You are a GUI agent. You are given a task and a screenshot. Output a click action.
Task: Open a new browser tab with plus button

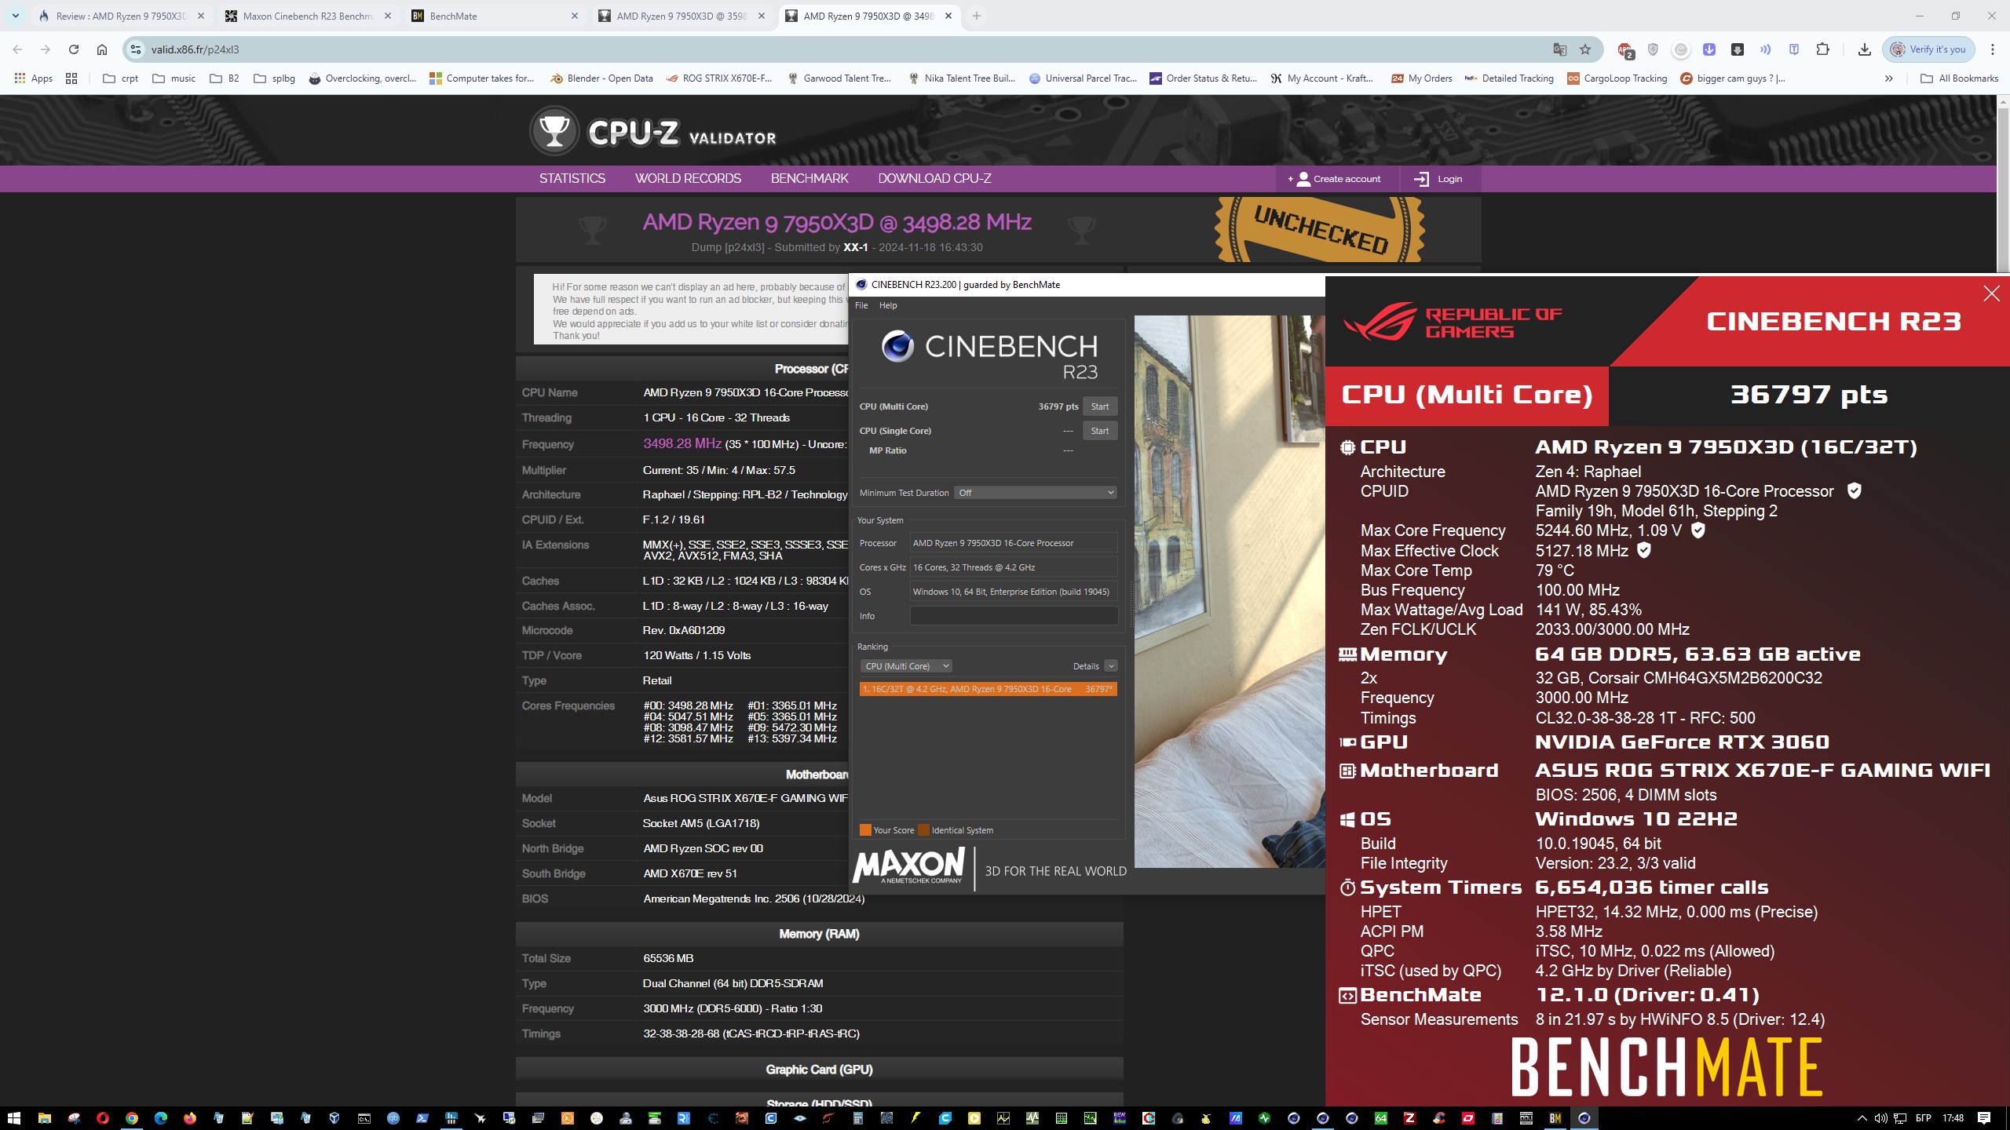(976, 16)
